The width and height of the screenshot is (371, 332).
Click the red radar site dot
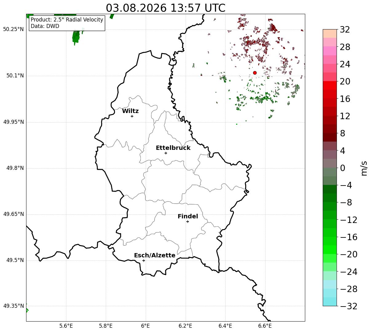[x=255, y=73]
